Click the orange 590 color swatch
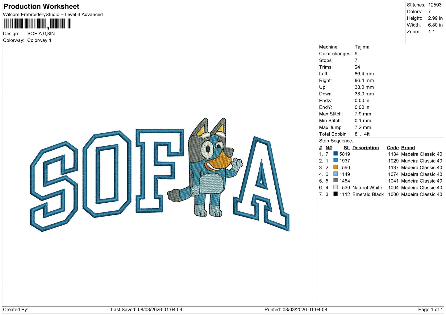This screenshot has width=446, height=315. (336, 167)
